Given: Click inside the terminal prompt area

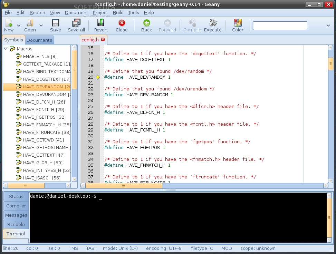Looking at the screenshot, I should pos(178,218).
